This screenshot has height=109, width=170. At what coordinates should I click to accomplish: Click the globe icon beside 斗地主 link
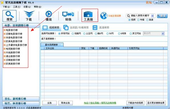pos(104,16)
